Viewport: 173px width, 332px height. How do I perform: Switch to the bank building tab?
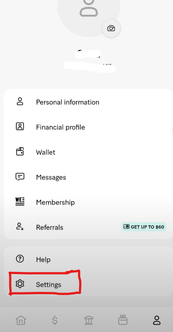pyautogui.click(x=89, y=320)
